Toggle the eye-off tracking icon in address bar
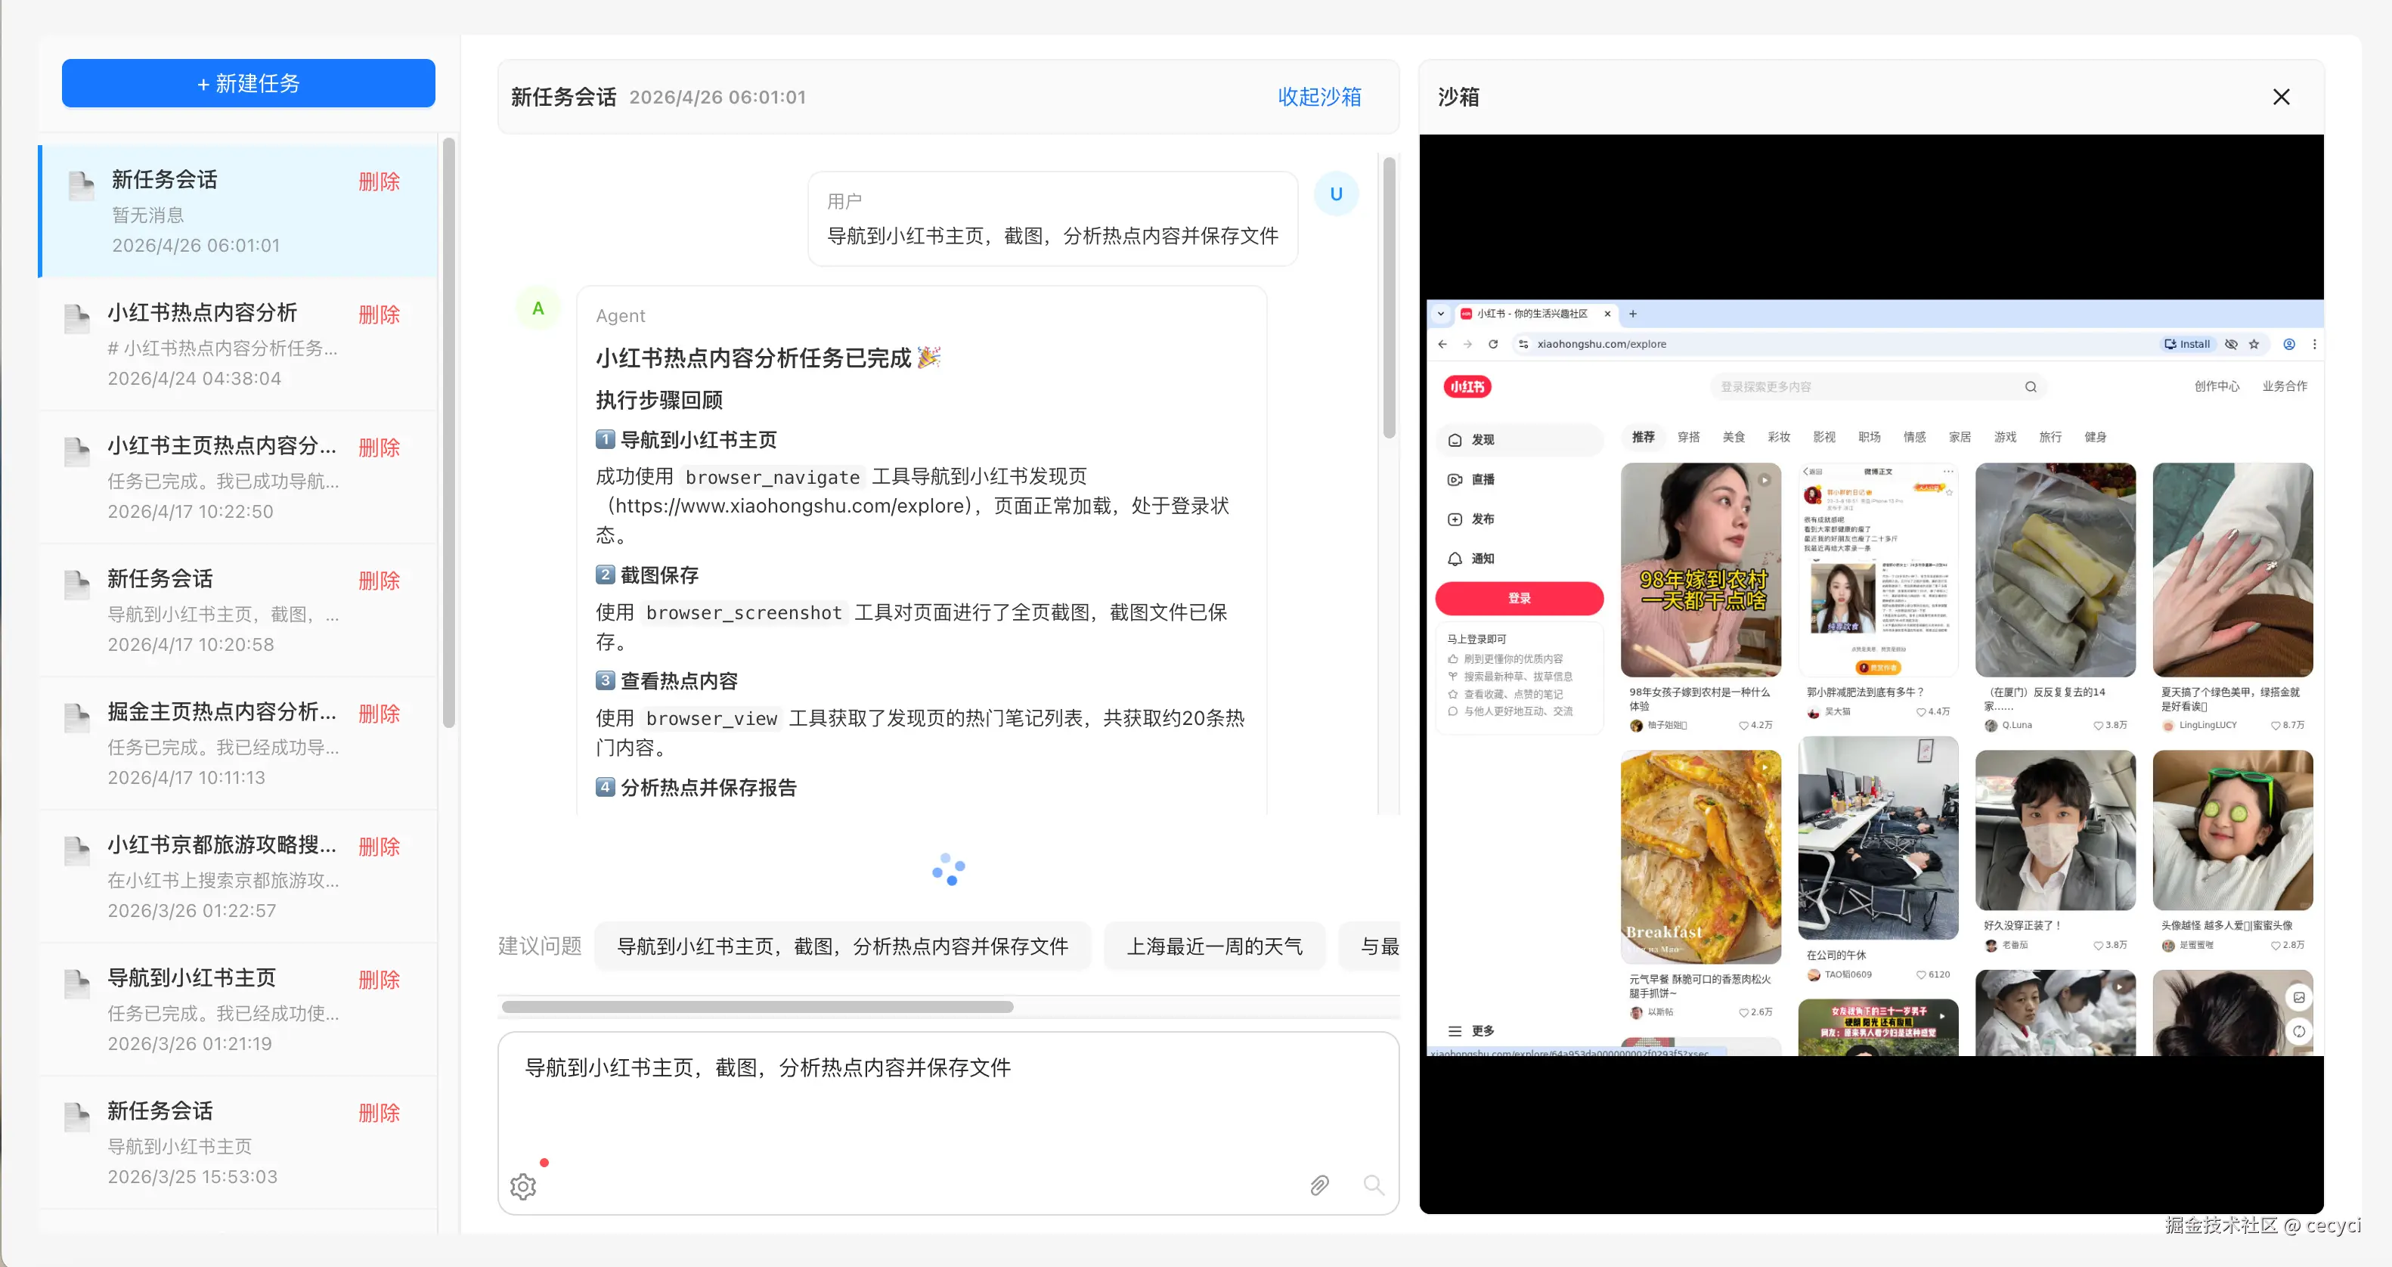This screenshot has height=1267, width=2392. tap(2230, 345)
